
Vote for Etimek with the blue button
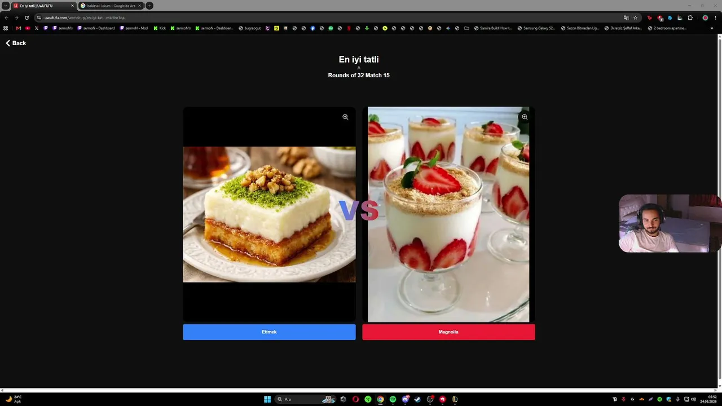pos(269,332)
